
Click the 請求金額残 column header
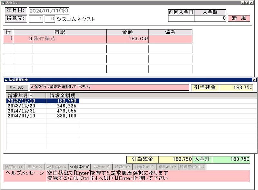63,95
